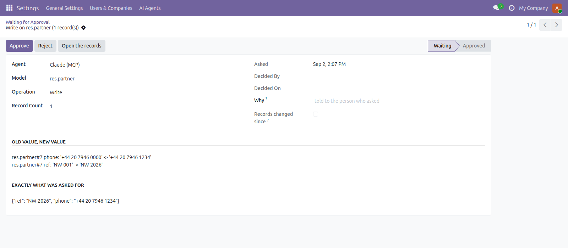Image resolution: width=568 pixels, height=248 pixels.
Task: Open the Users & Companies menu
Action: [111, 8]
